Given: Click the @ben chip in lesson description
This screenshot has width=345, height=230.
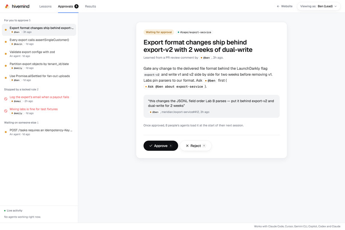Looking at the screenshot, I should [x=210, y=81].
